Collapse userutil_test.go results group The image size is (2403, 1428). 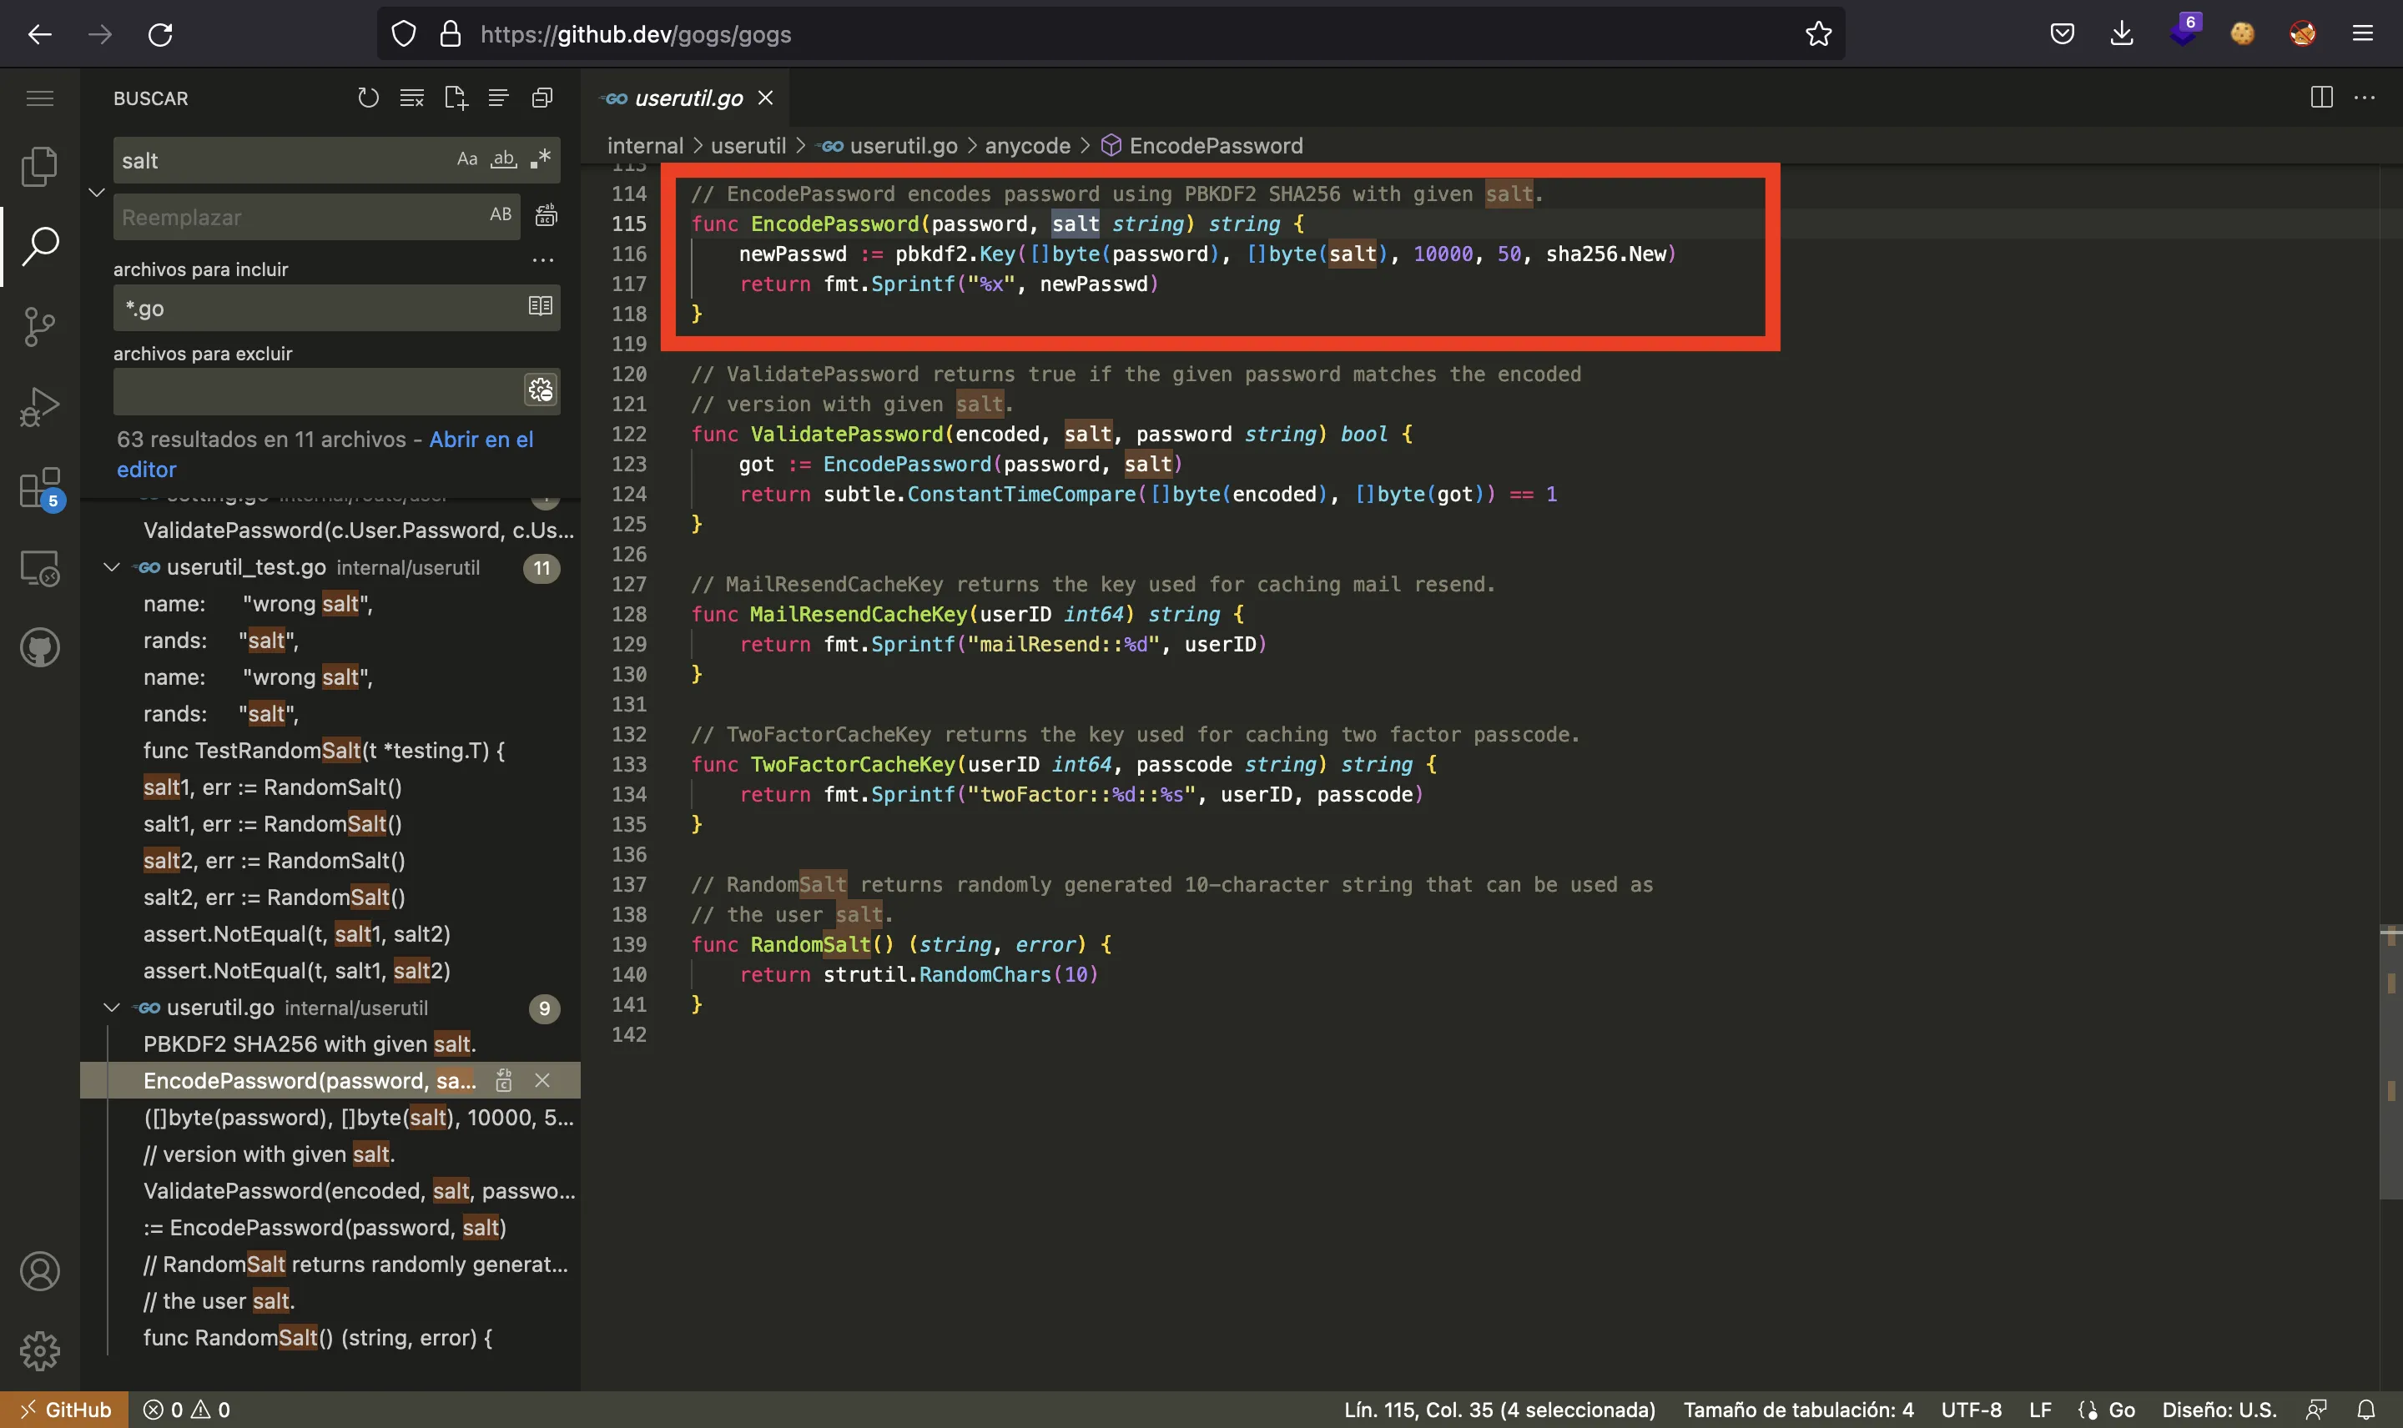pyautogui.click(x=112, y=568)
